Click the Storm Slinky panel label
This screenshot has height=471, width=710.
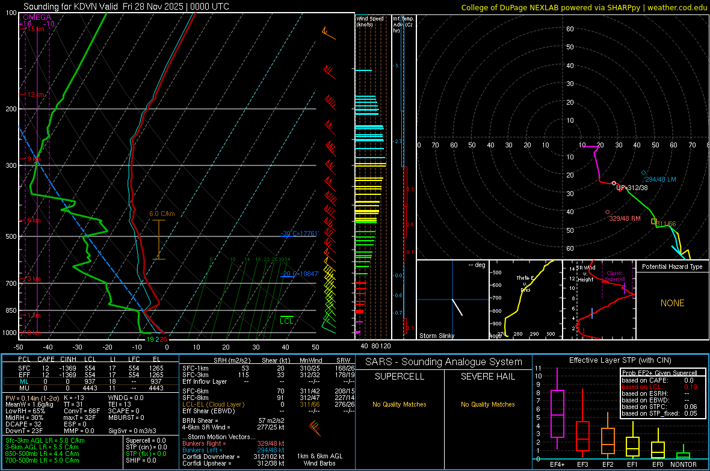click(437, 336)
